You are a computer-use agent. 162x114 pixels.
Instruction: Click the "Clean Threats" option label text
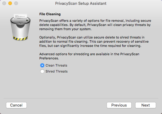click(56, 65)
